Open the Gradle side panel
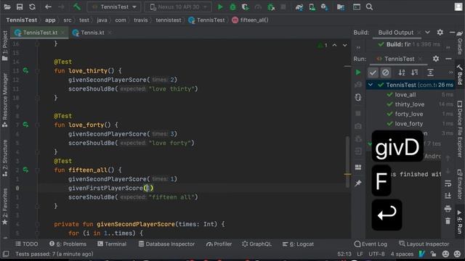Viewport: 465px width, 261px height. tap(460, 43)
